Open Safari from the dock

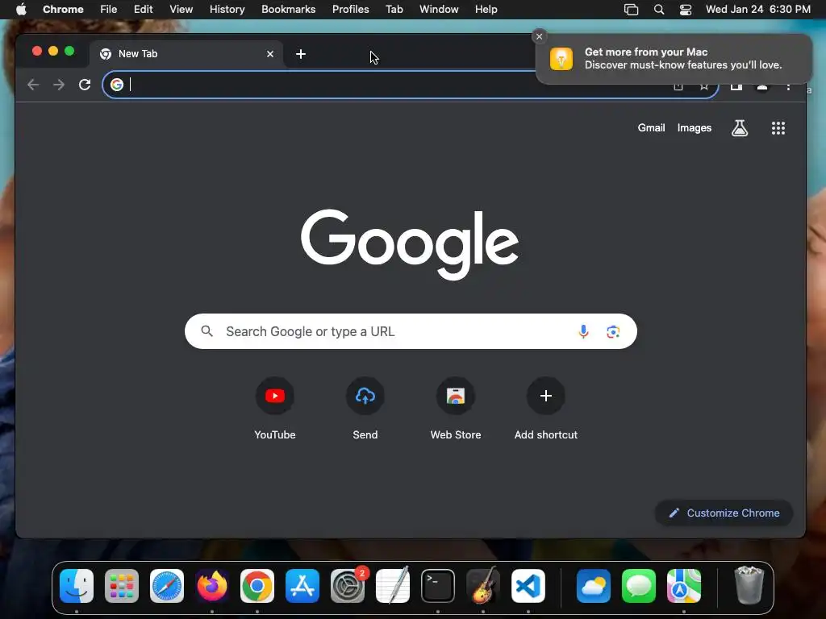click(167, 586)
